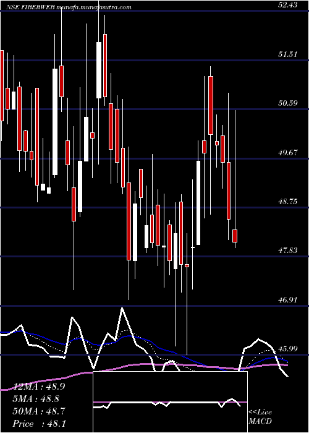This screenshot has height=433, width=309.
Task: Click the last red candlestick at the chart's right end
Action: point(235,236)
